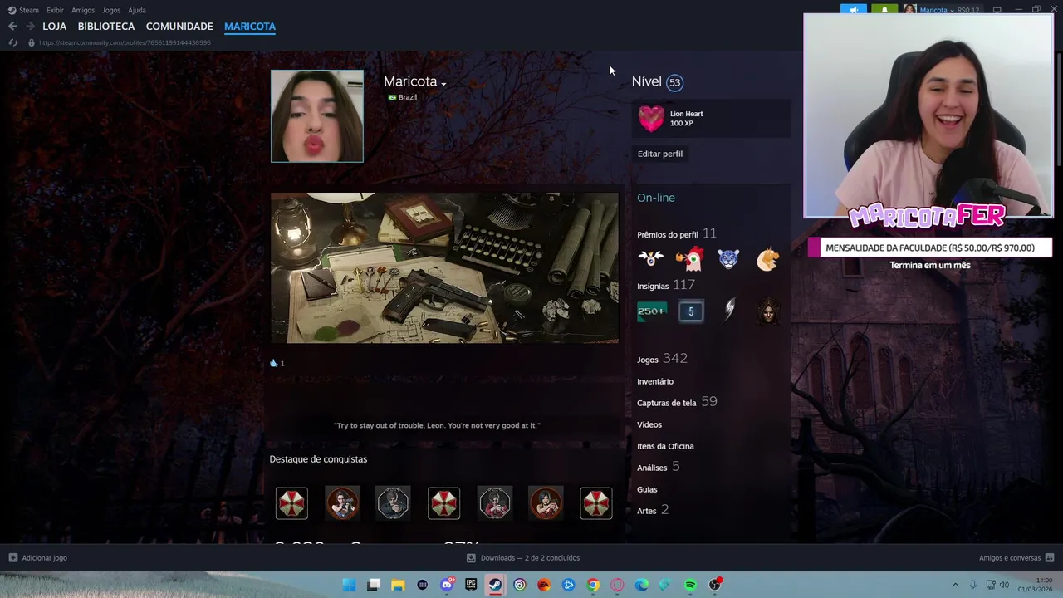Click the thumbs-up like icon under the artwork
1063x598 pixels.
click(274, 363)
